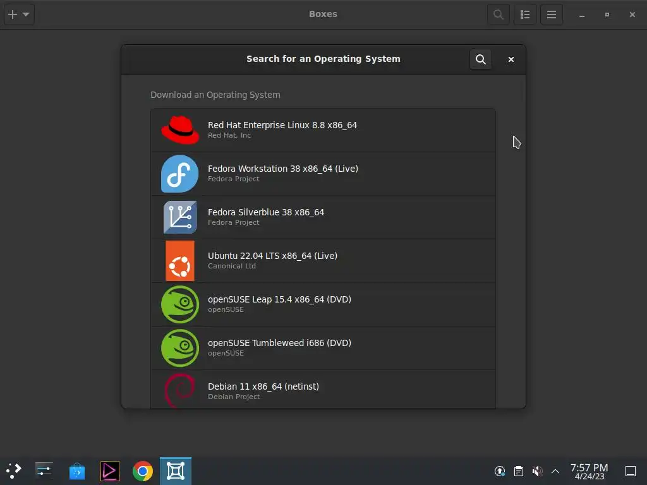Click the plus new box button
Screen dimensions: 647x485
13,15
